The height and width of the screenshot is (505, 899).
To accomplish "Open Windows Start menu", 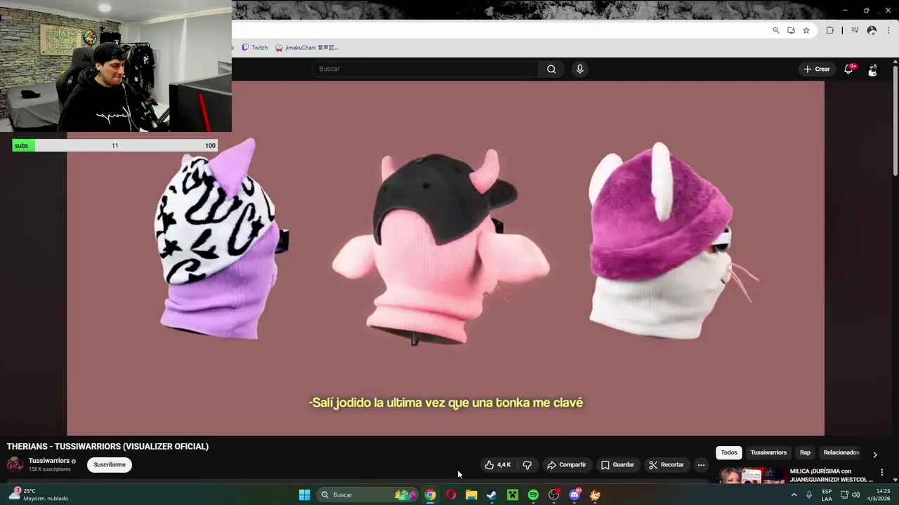I will [x=304, y=495].
